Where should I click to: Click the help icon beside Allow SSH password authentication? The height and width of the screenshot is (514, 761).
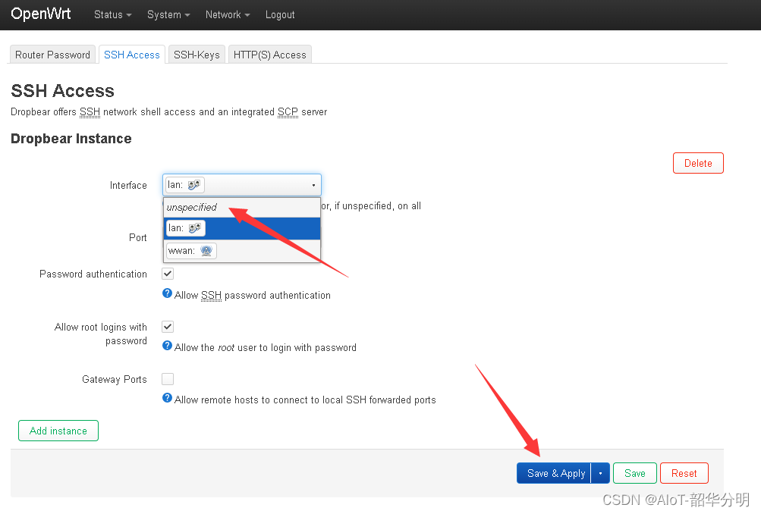point(167,293)
